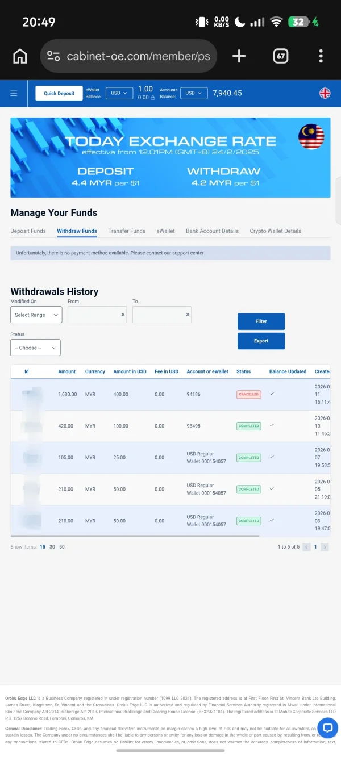This screenshot has height=757, width=341.
Task: Open the live chat bubble icon
Action: coord(327,727)
